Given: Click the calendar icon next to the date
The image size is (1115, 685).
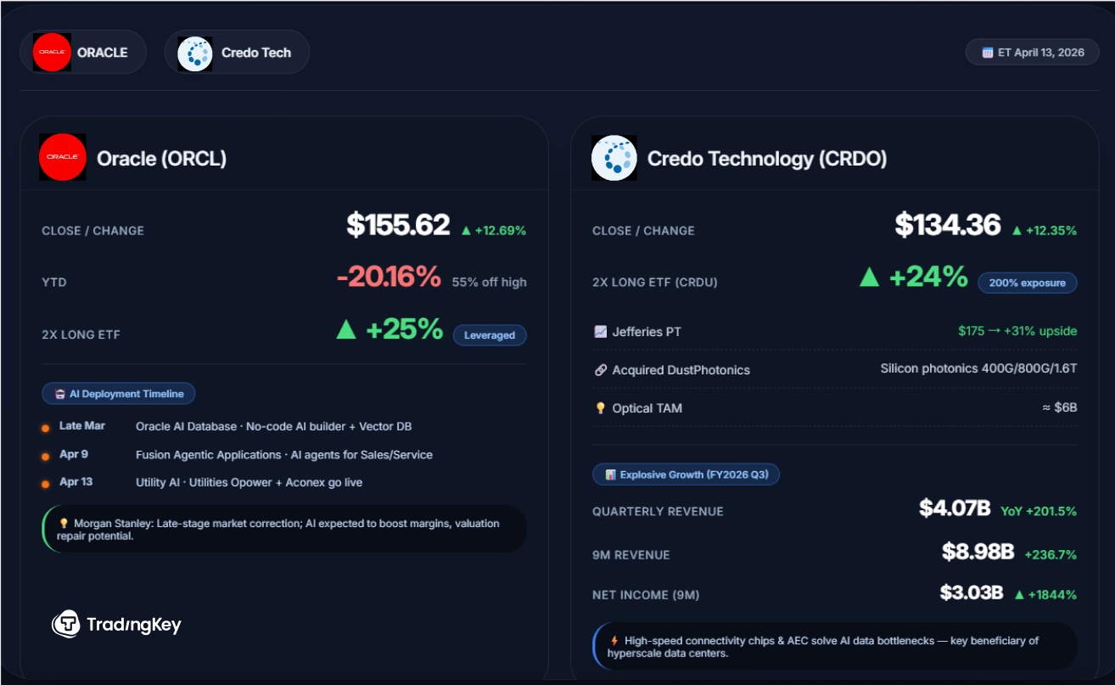Looking at the screenshot, I should [x=988, y=53].
